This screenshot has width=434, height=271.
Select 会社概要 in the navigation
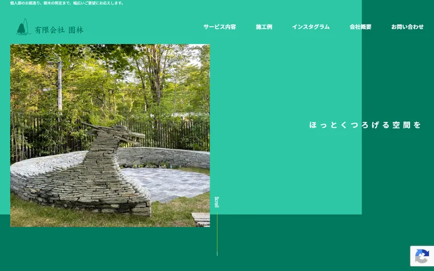coord(360,27)
